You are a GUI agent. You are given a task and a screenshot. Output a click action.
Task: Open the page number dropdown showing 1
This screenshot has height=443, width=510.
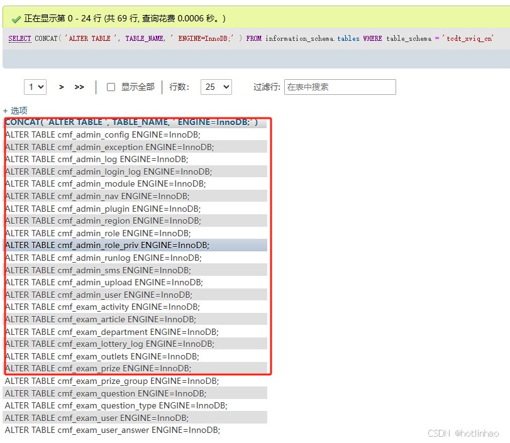pos(35,87)
